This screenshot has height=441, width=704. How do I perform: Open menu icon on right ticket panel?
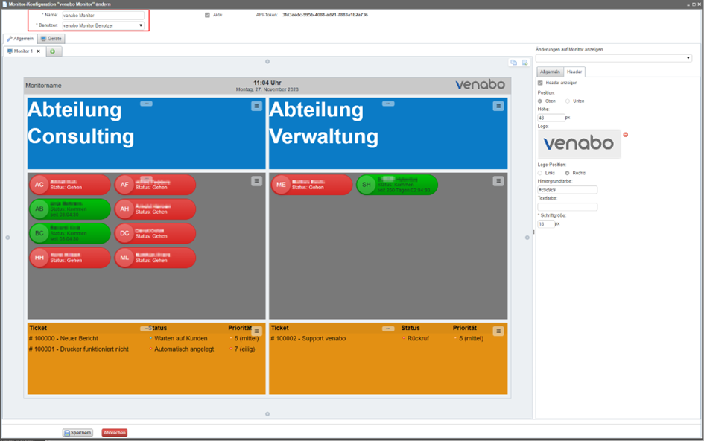(x=498, y=331)
